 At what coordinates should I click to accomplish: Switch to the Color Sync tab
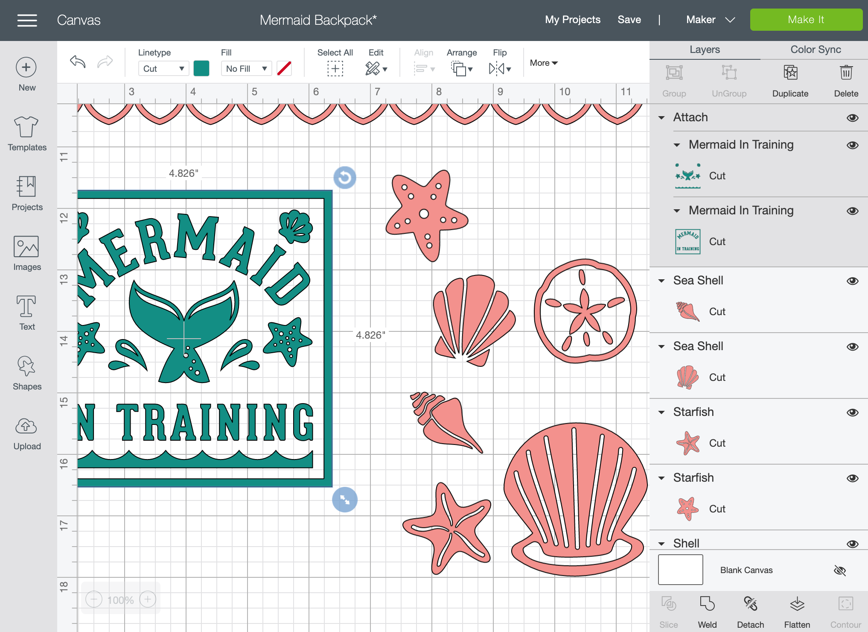(816, 50)
